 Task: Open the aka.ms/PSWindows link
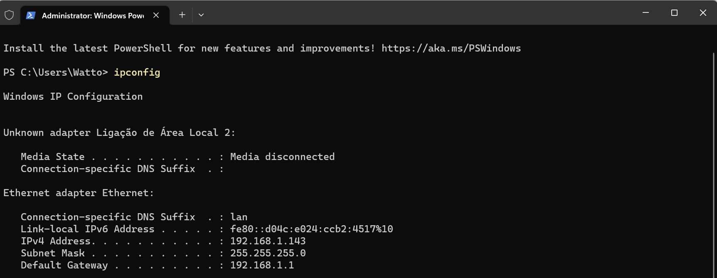(x=451, y=48)
